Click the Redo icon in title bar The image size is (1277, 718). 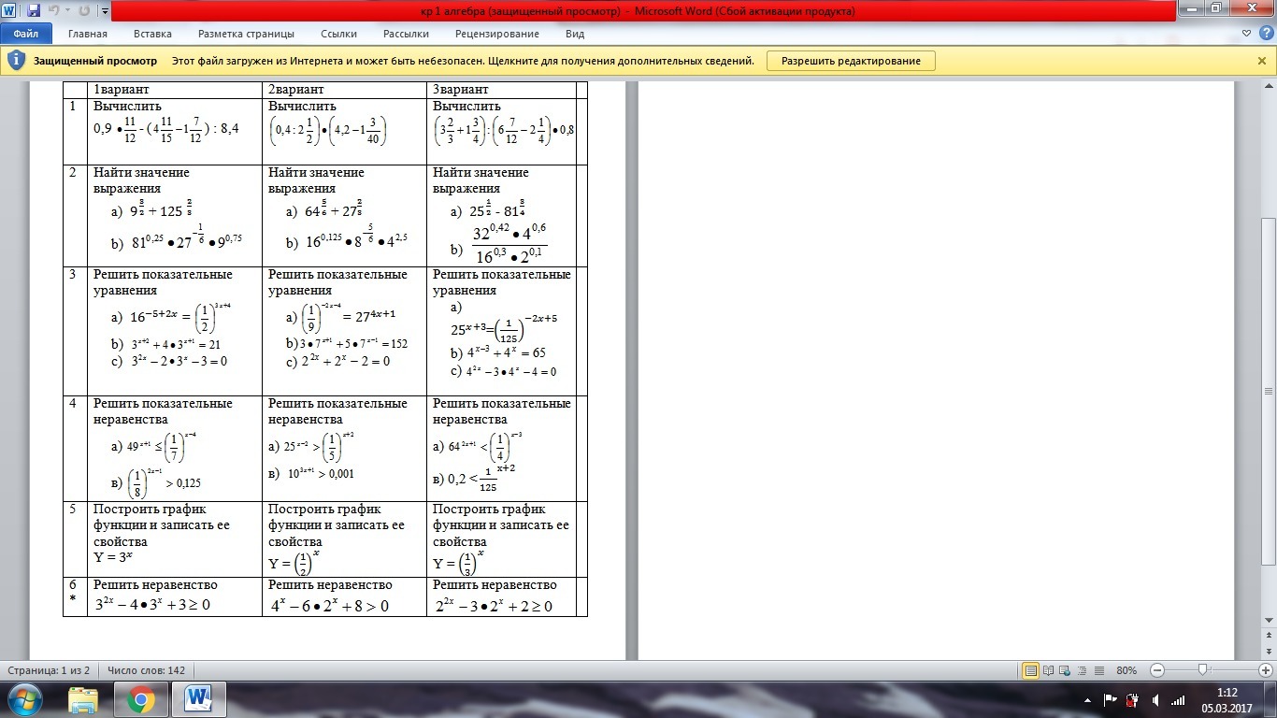coord(84,11)
